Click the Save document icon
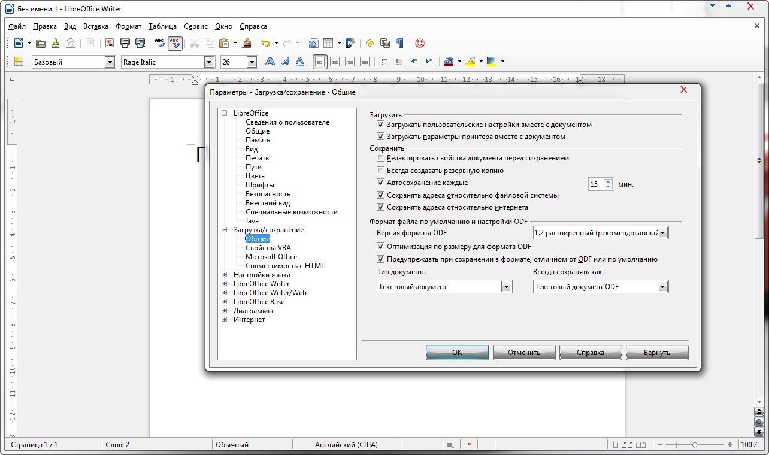Screen dimensions: 769x455 [56, 43]
